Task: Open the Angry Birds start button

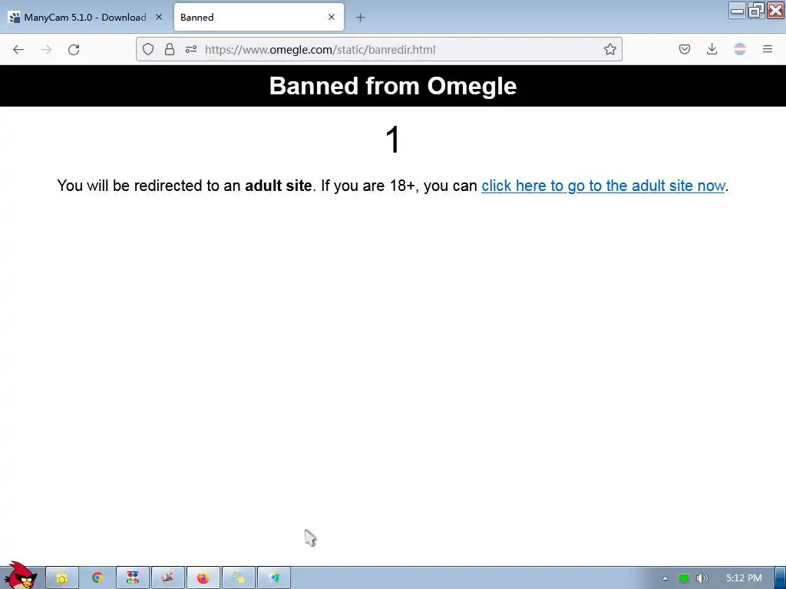Action: coord(21,576)
